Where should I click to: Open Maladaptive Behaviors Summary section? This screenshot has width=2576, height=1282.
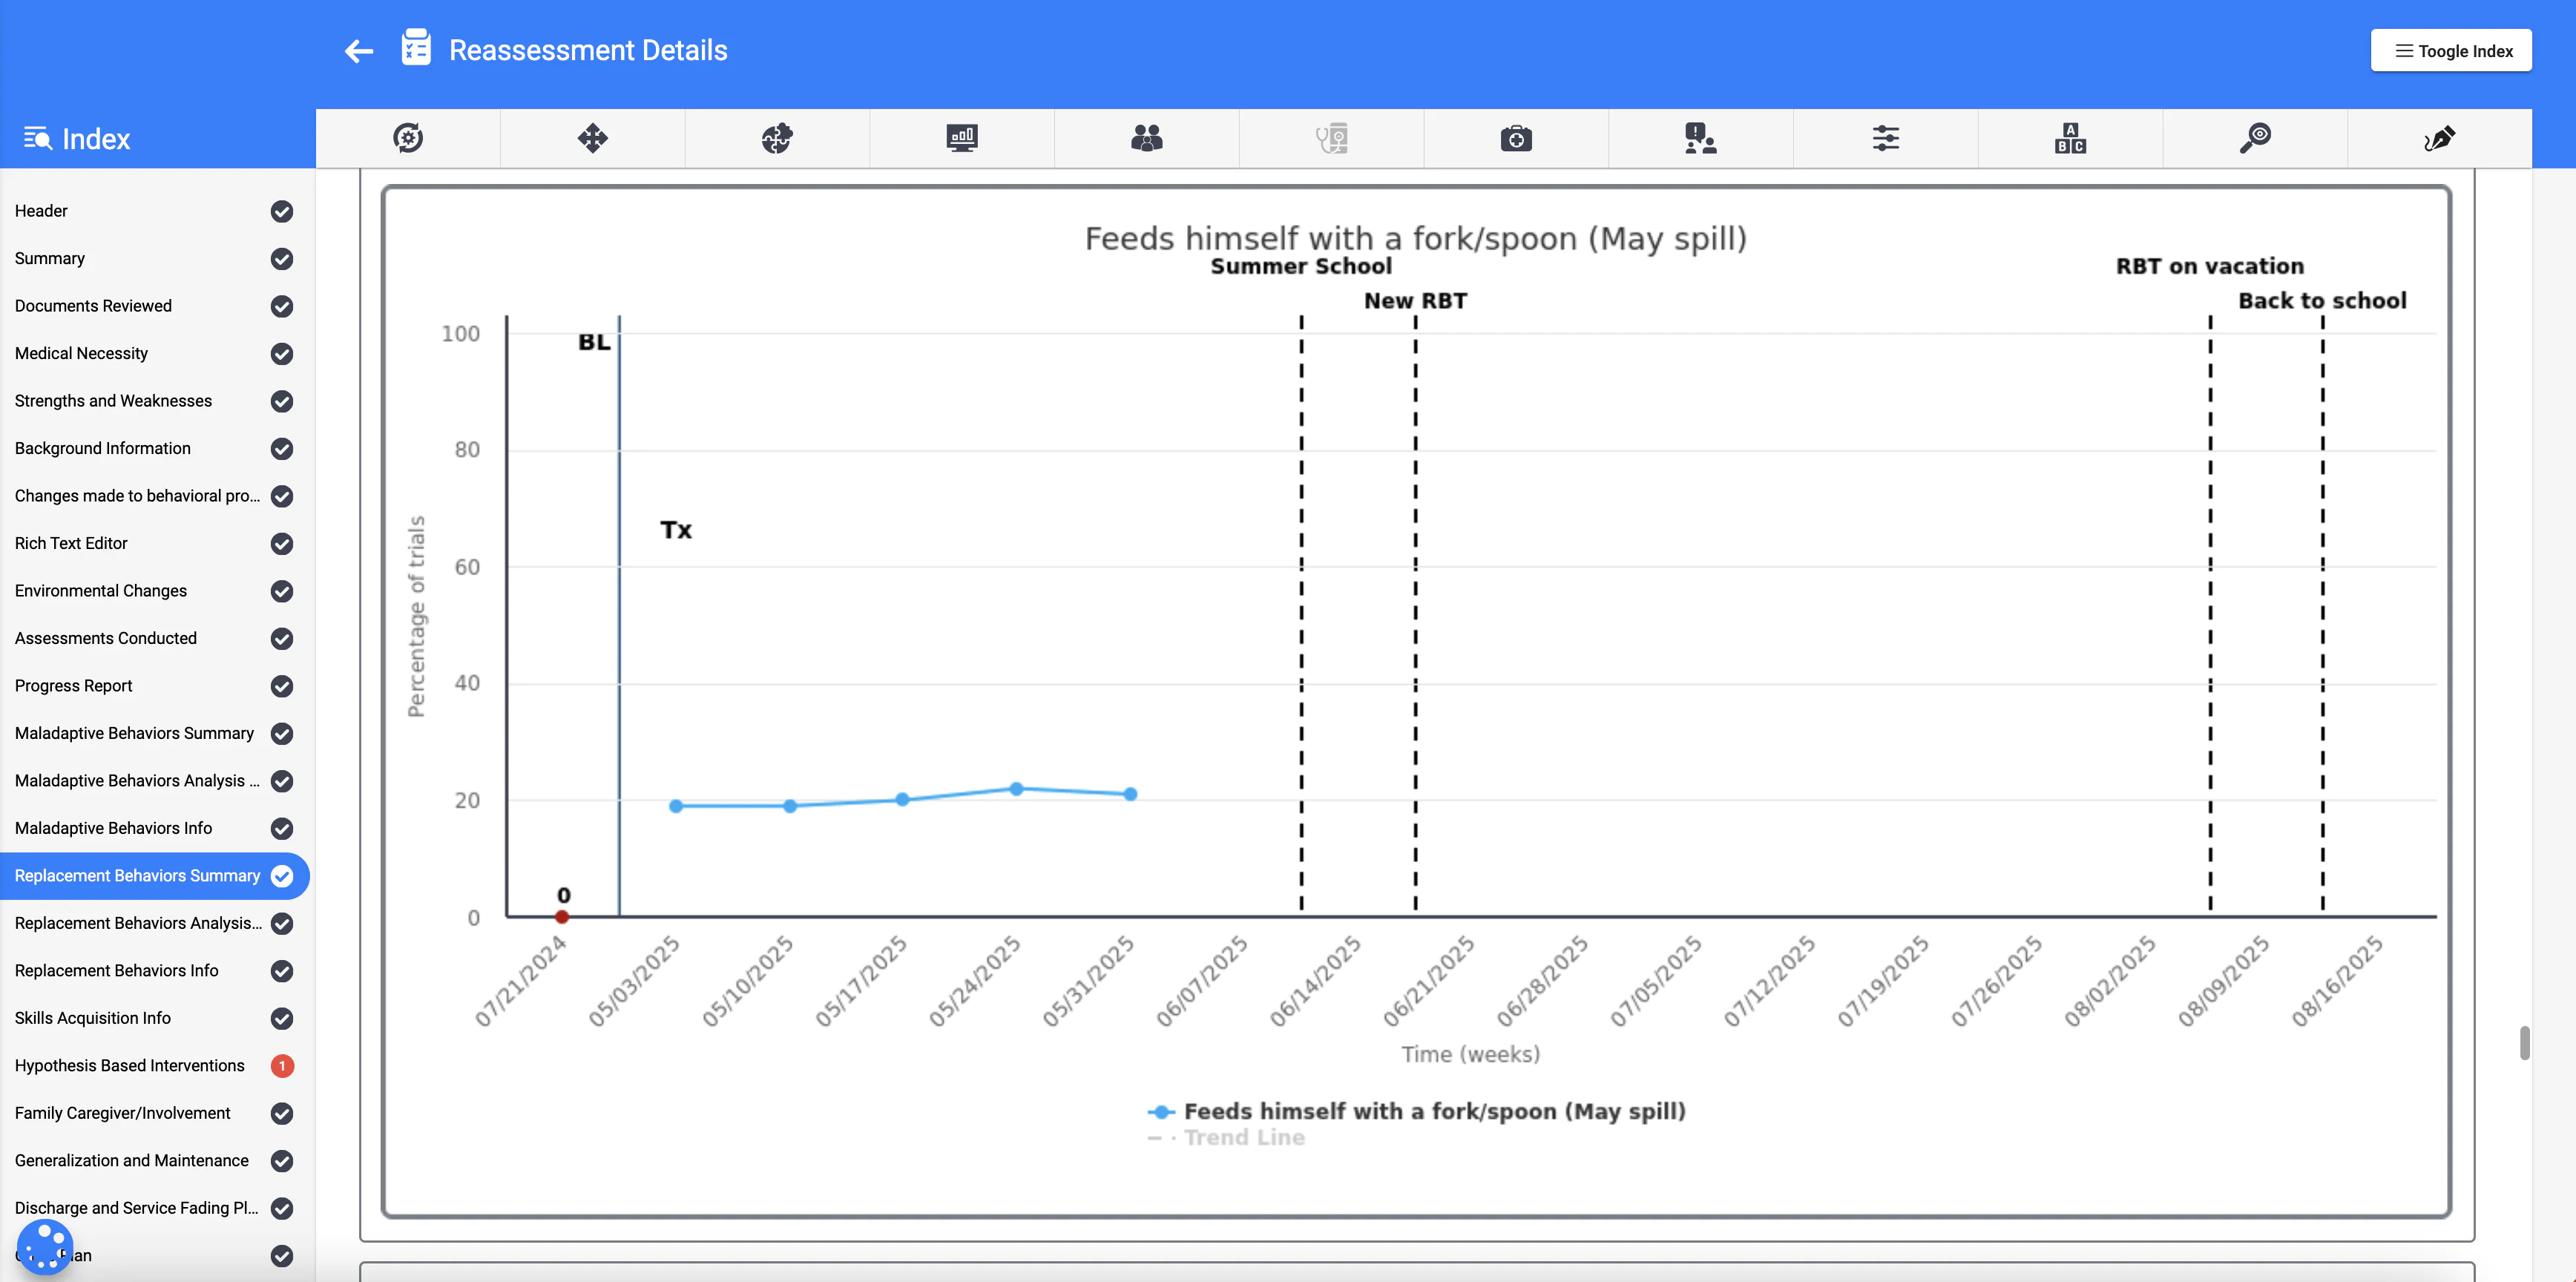[133, 733]
